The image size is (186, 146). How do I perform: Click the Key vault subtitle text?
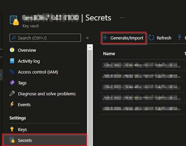click(31, 26)
